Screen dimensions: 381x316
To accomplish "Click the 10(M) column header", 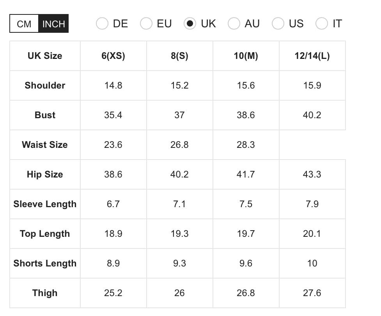I will pyautogui.click(x=246, y=56).
